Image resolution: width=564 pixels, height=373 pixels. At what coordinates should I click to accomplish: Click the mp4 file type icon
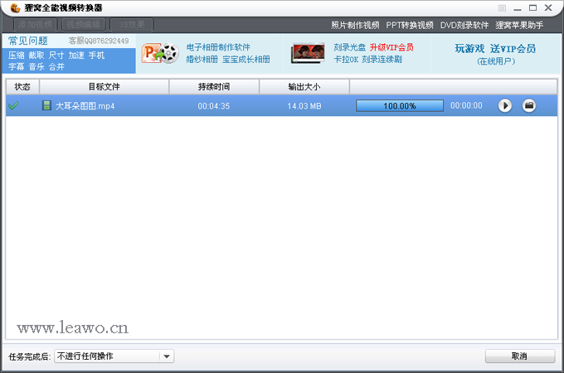click(46, 105)
